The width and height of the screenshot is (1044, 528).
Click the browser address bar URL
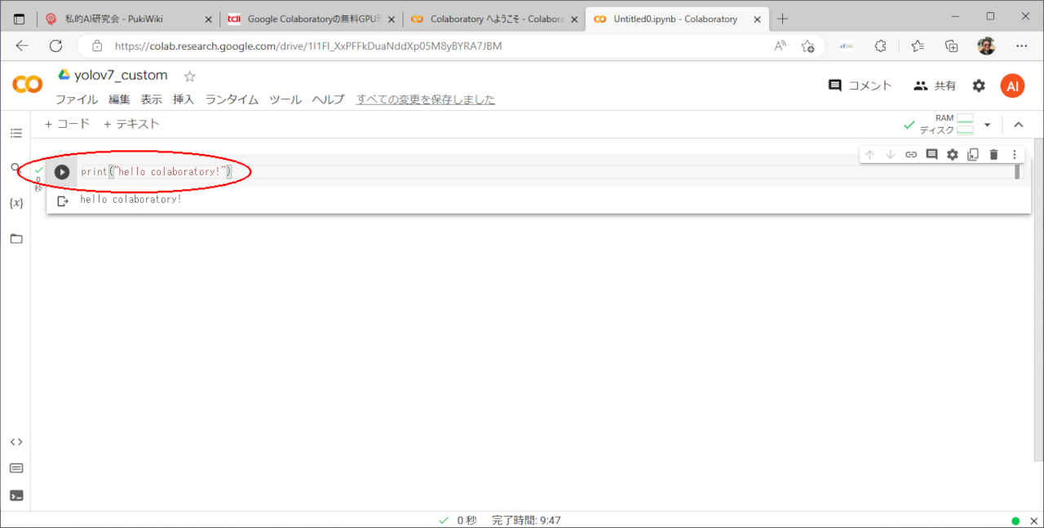click(x=308, y=46)
